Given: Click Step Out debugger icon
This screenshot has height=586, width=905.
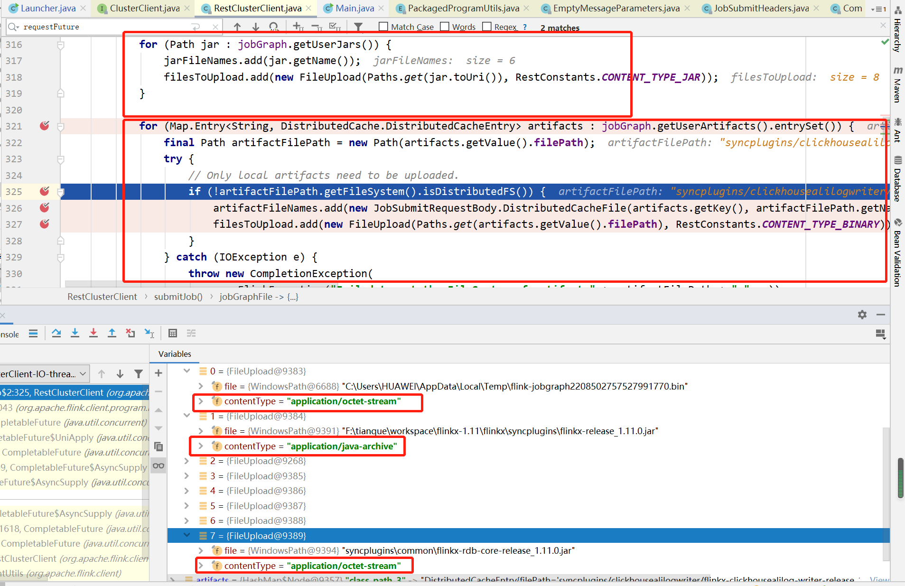Looking at the screenshot, I should point(112,333).
